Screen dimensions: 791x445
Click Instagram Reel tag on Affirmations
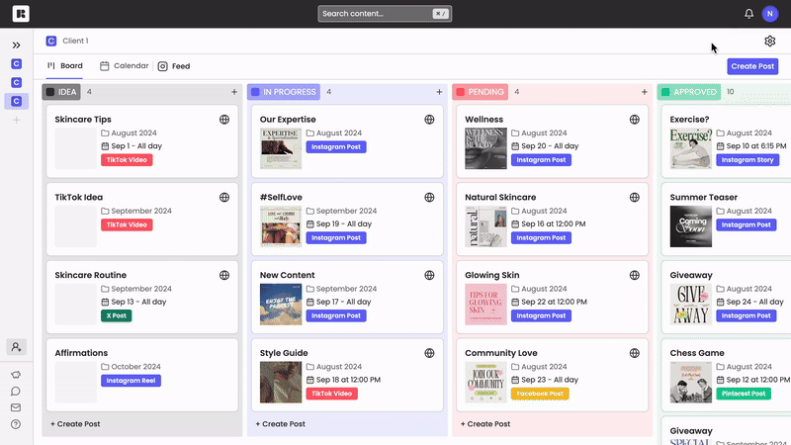(131, 381)
